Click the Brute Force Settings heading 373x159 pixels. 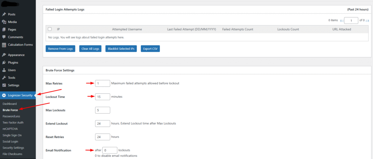coord(60,70)
